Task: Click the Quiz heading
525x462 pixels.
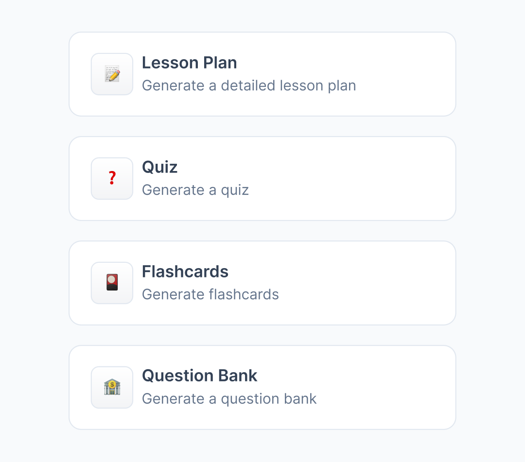Action: click(x=159, y=167)
